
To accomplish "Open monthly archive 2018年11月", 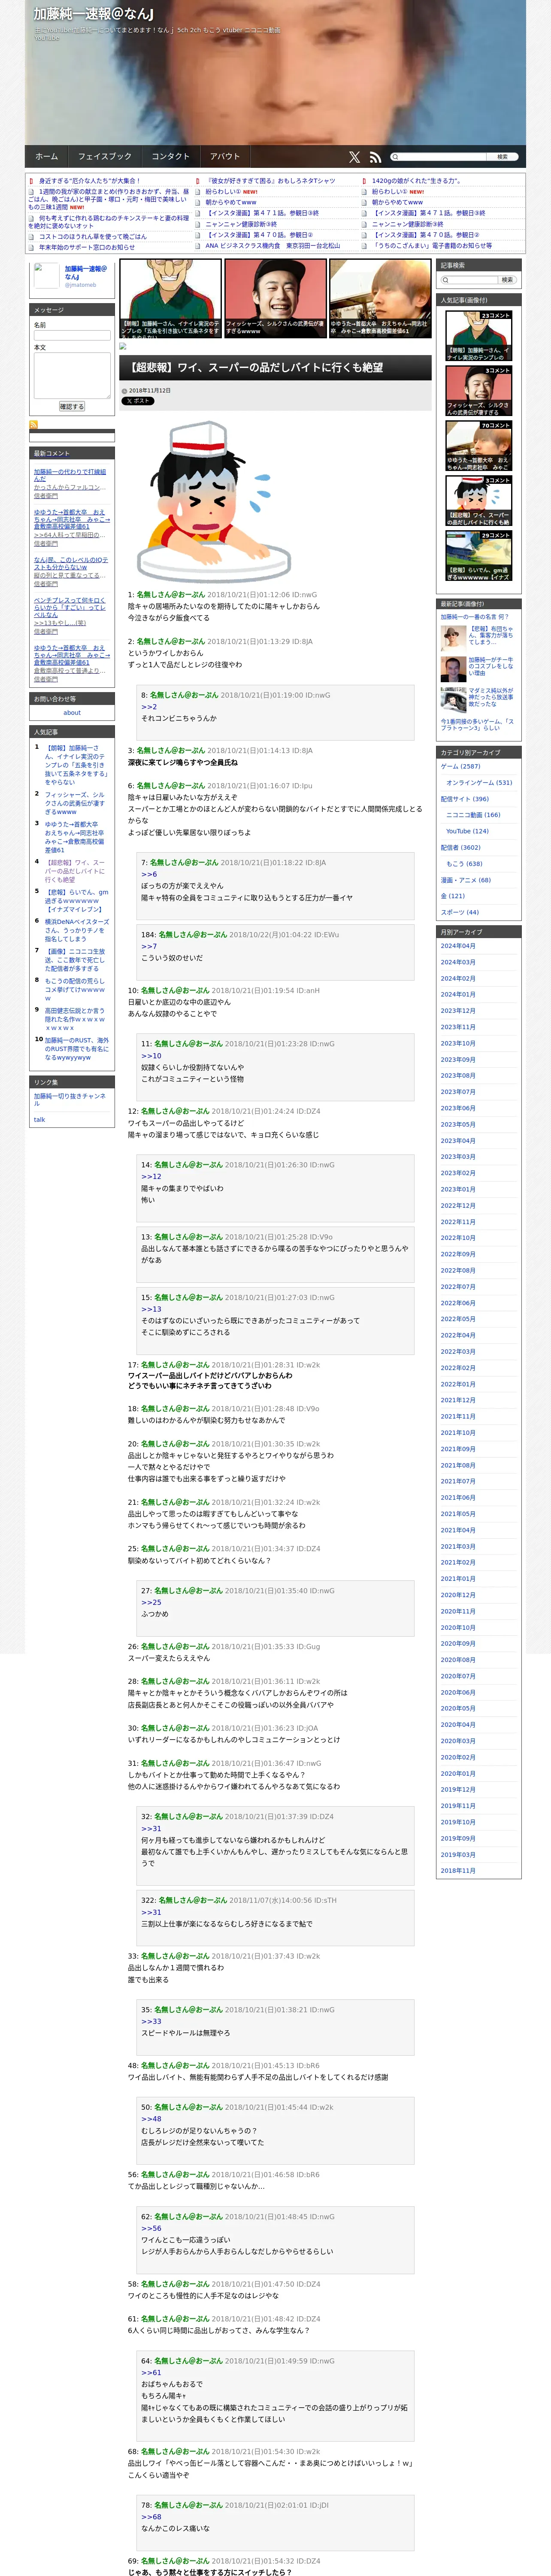I will click(458, 1870).
